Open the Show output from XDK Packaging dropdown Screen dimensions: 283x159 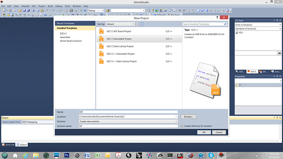(x=37, y=122)
